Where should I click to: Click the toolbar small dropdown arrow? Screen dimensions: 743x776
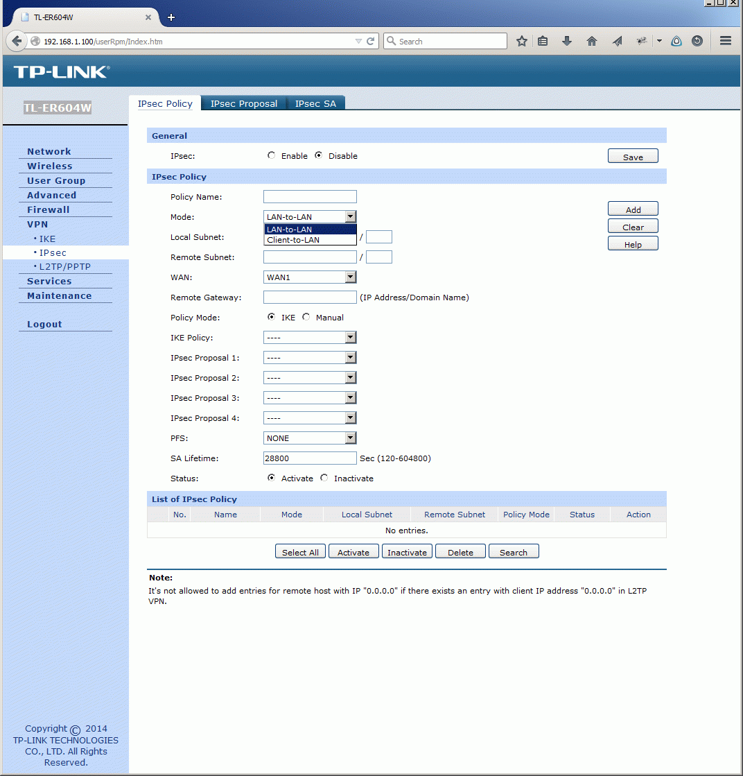659,41
